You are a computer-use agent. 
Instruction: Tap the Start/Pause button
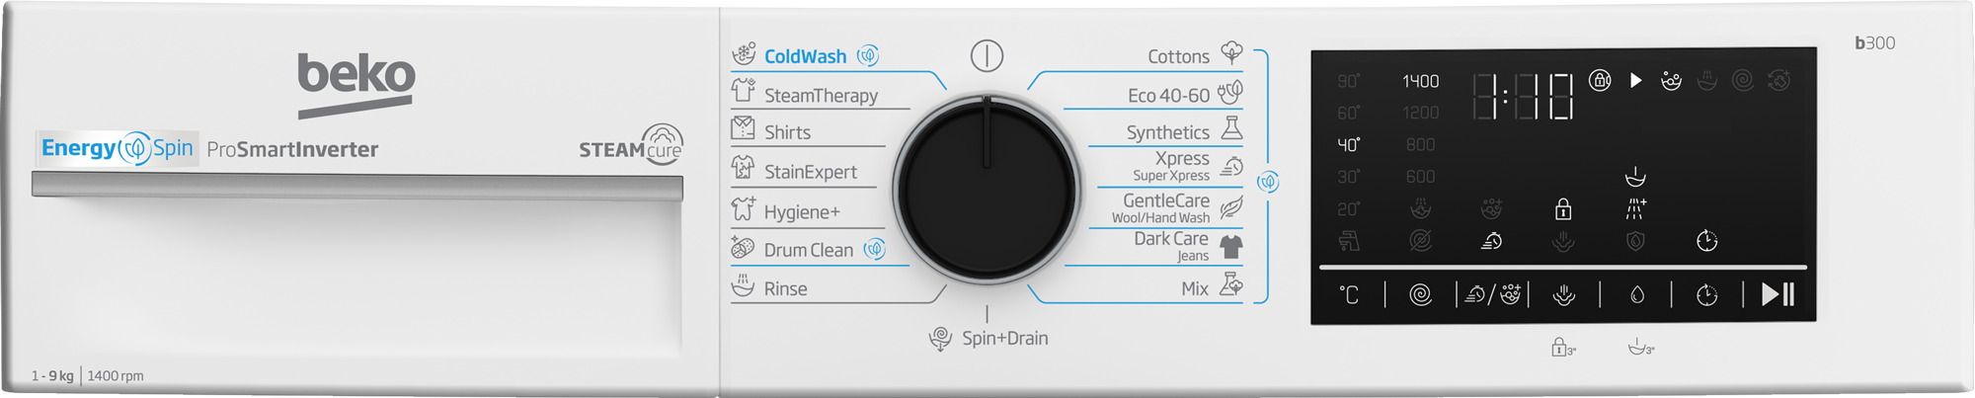click(1778, 294)
